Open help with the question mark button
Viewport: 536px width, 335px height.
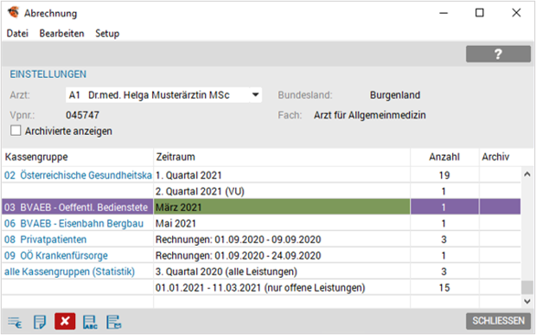498,54
